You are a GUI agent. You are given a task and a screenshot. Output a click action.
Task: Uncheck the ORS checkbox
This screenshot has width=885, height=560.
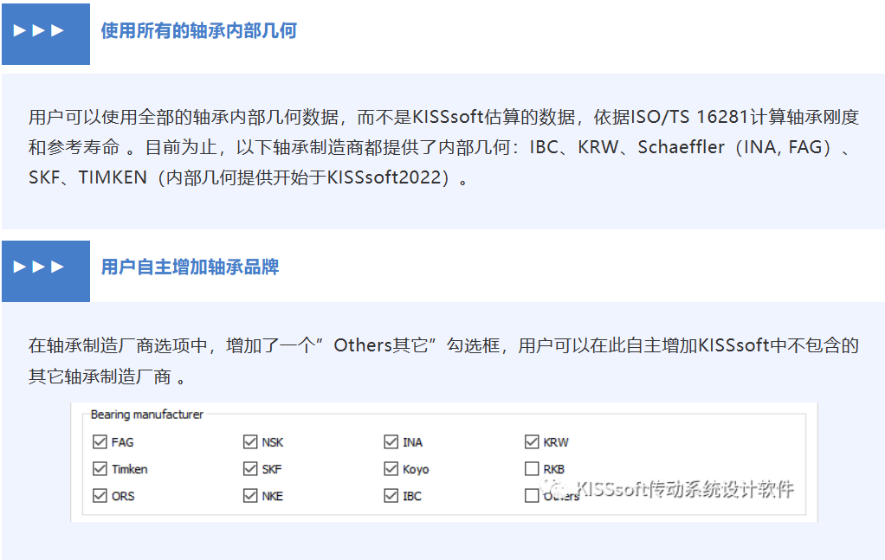click(x=100, y=496)
